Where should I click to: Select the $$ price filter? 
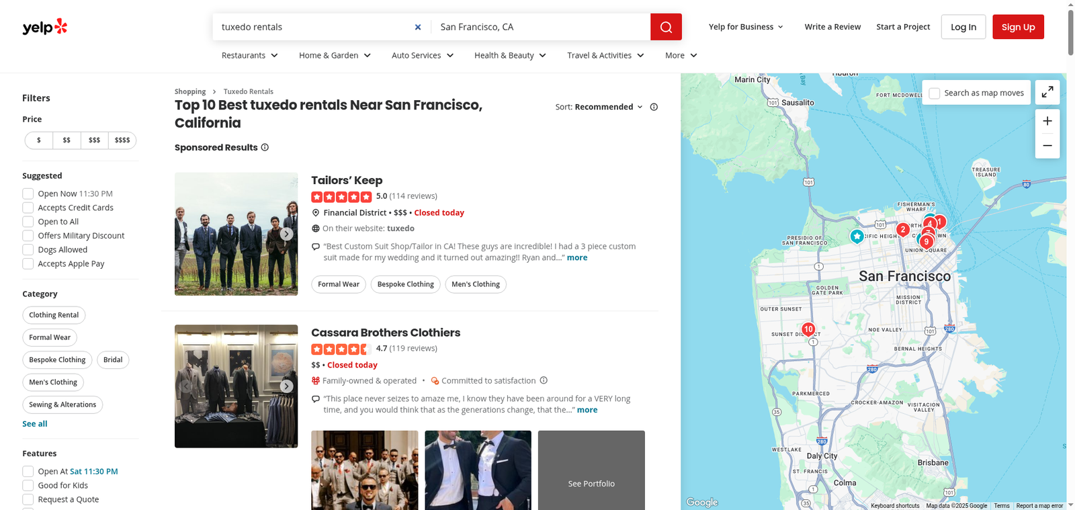(67, 140)
